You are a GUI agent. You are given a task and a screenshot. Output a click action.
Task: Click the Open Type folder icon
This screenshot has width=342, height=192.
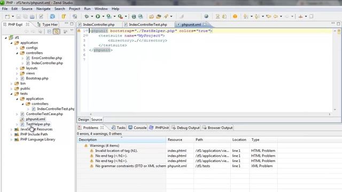click(x=152, y=17)
